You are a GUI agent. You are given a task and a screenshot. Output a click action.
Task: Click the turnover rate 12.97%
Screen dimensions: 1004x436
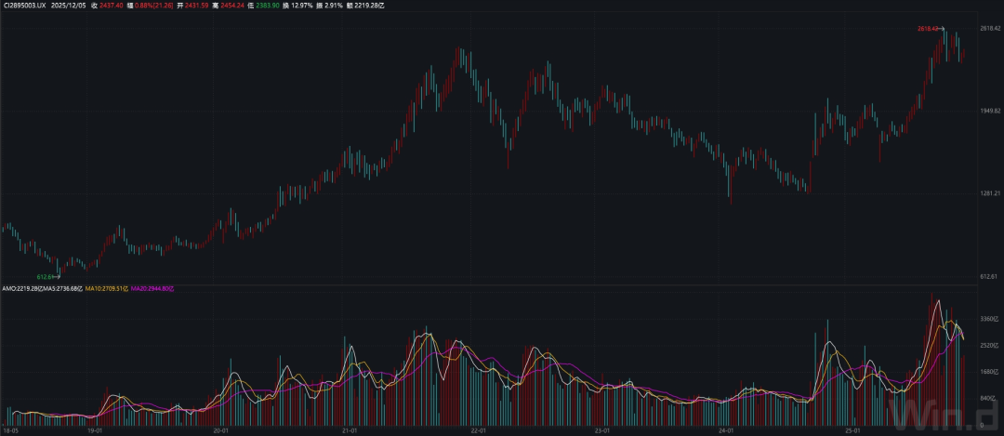302,5
